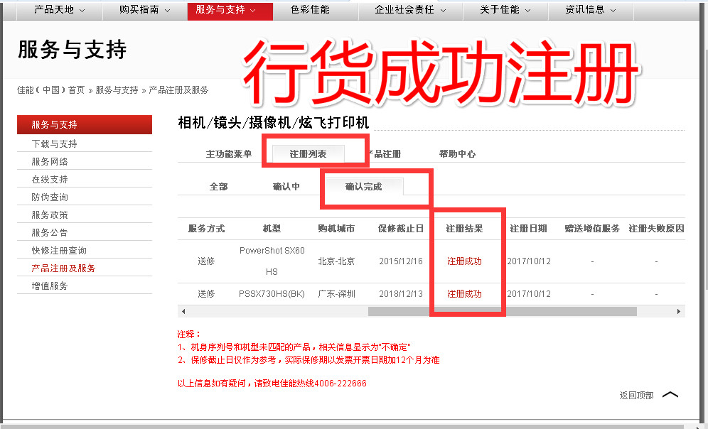Expand the chevron next to 购买指南
Screen dimensions: 708x429
pos(168,11)
